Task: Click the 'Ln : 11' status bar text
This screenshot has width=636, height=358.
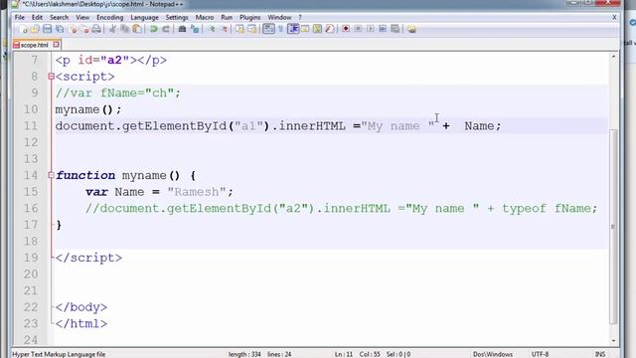Action: (x=344, y=354)
